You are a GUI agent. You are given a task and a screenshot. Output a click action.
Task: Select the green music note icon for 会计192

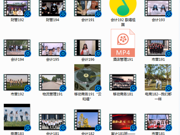(122, 8)
